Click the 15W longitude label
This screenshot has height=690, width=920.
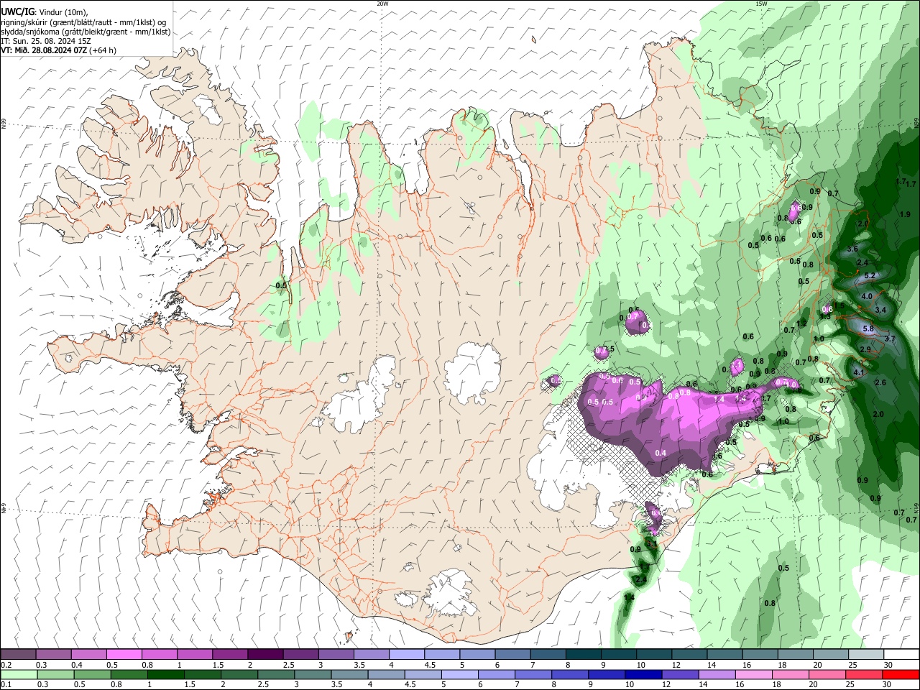click(761, 4)
